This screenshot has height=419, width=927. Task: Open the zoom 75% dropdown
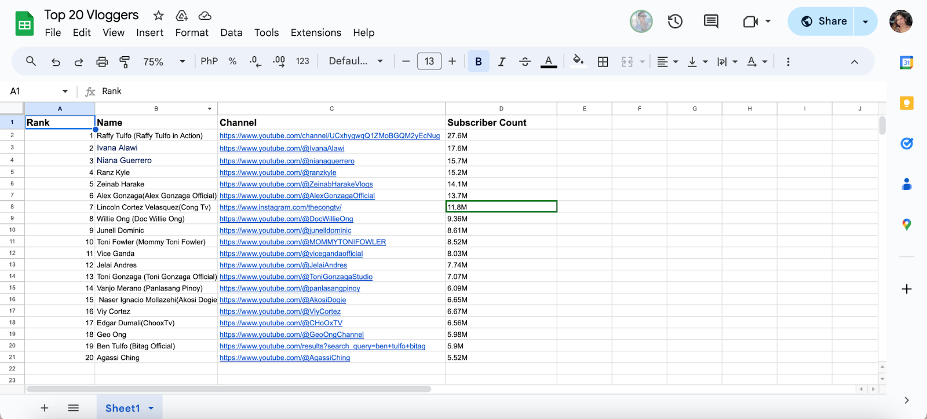coord(164,61)
